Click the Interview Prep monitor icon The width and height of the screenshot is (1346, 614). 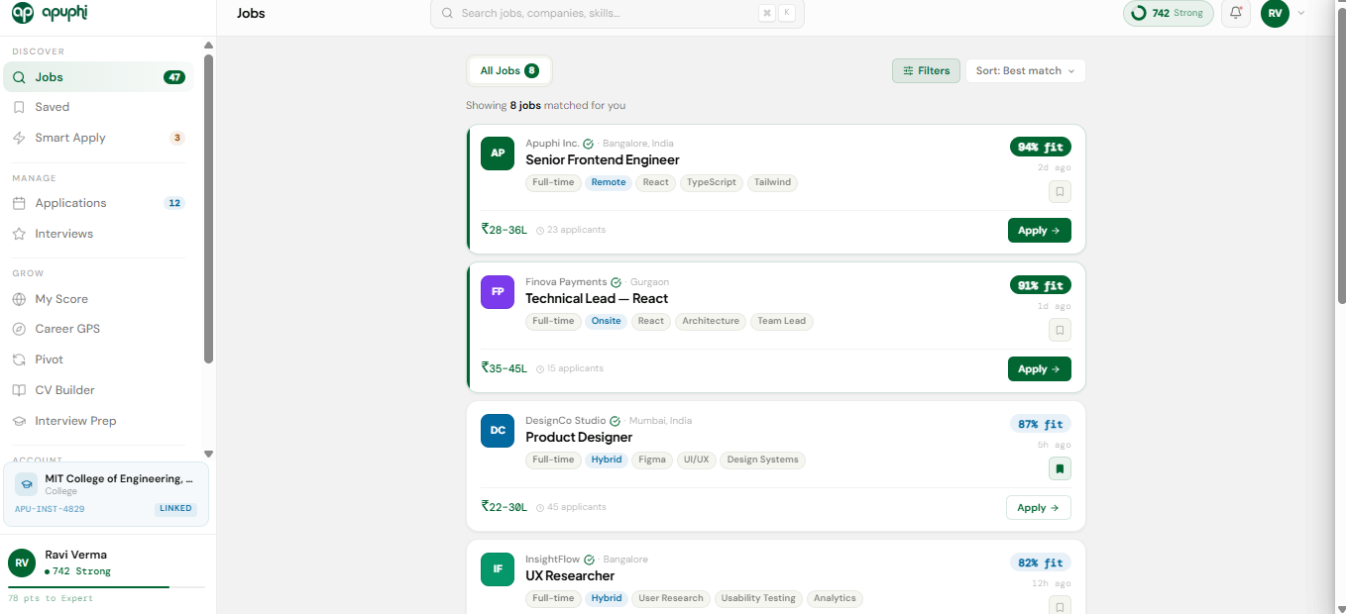click(19, 421)
